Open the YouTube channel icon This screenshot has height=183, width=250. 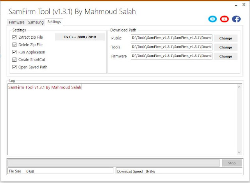[x=224, y=19]
